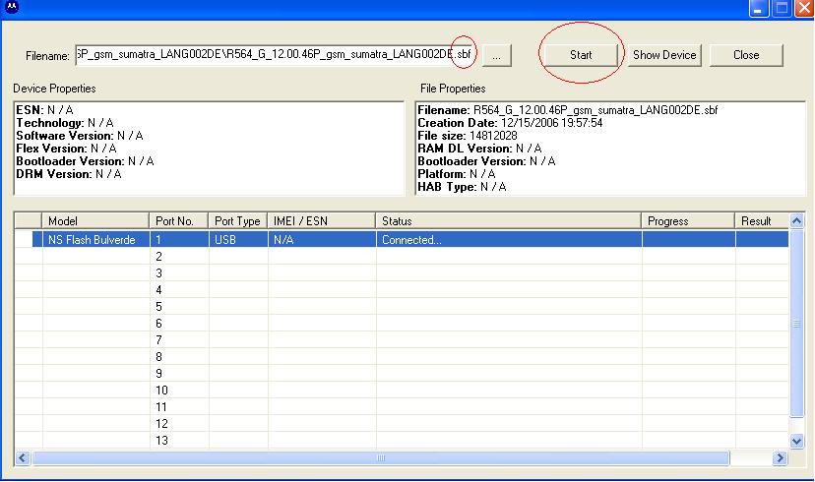Select port number 5 row
This screenshot has height=482, width=815.
pos(402,307)
